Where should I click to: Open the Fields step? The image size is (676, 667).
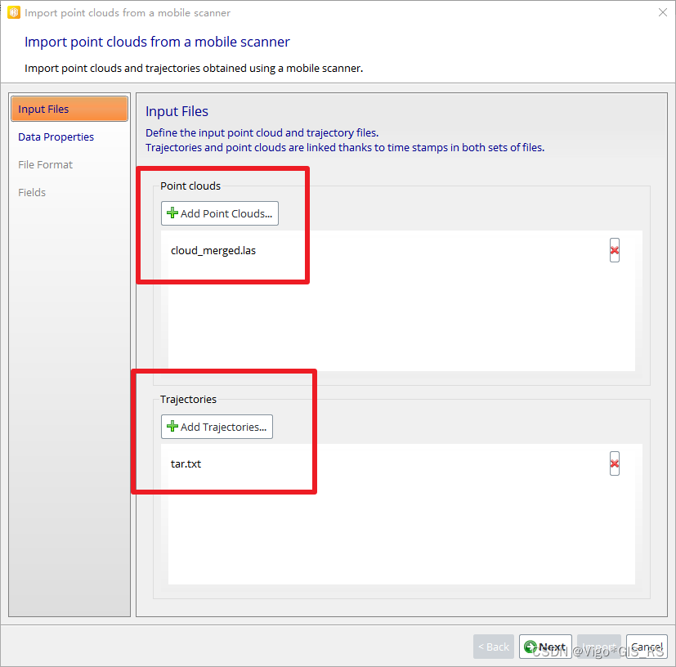pyautogui.click(x=32, y=192)
